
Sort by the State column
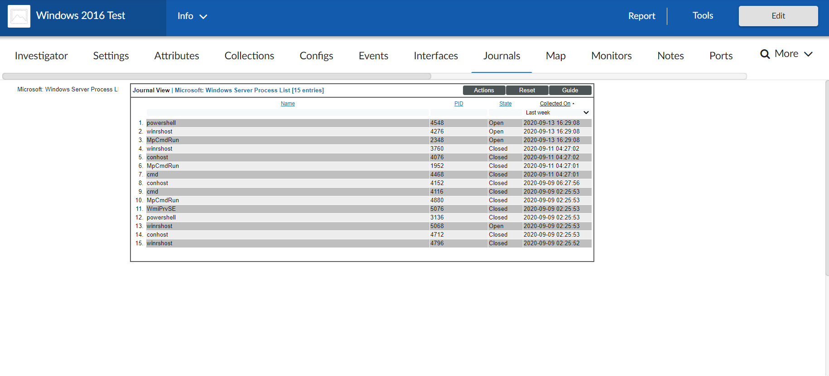click(x=505, y=104)
